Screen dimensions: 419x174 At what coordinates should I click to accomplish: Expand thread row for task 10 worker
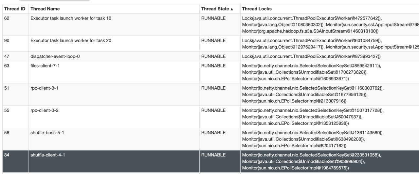[71, 18]
